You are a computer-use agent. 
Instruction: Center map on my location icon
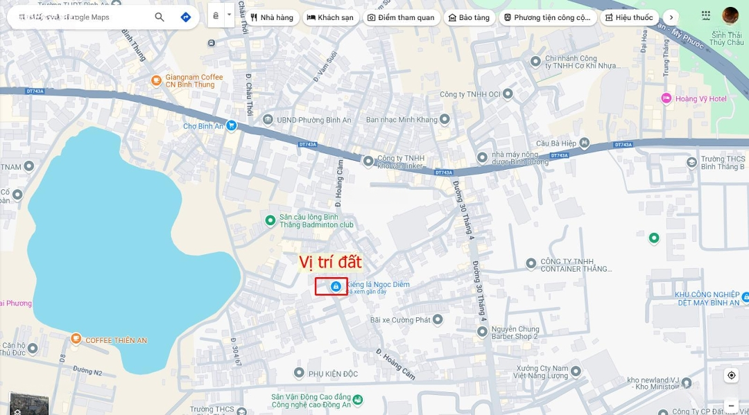[732, 376]
